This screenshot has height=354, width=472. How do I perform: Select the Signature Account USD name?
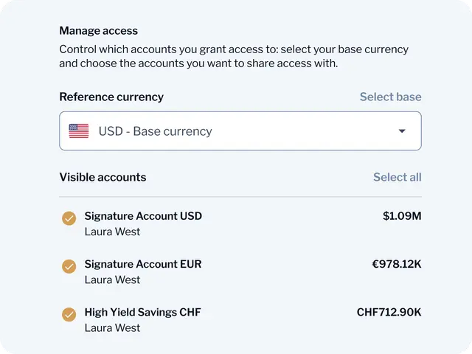click(x=143, y=216)
